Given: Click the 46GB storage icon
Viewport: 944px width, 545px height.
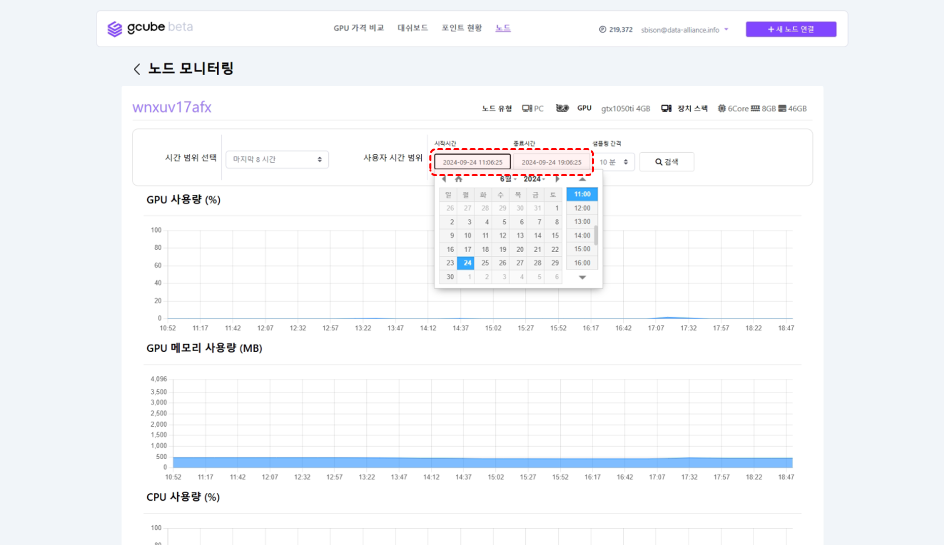Looking at the screenshot, I should pos(782,108).
